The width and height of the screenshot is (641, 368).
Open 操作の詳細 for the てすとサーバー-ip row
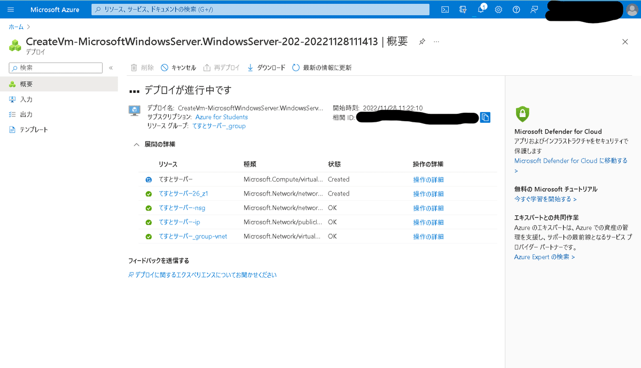pos(428,222)
